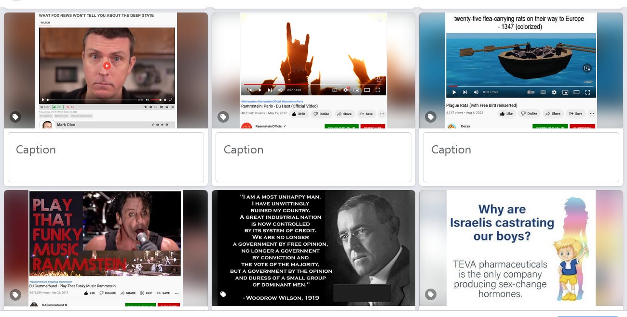Click the fullscreen icon in the Plague Rats player
The height and width of the screenshot is (317, 627).
[x=587, y=92]
